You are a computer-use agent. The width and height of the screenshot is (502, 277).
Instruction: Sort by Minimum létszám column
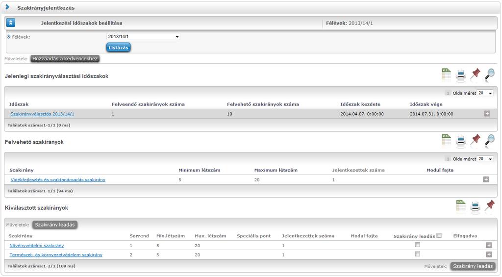(200, 170)
